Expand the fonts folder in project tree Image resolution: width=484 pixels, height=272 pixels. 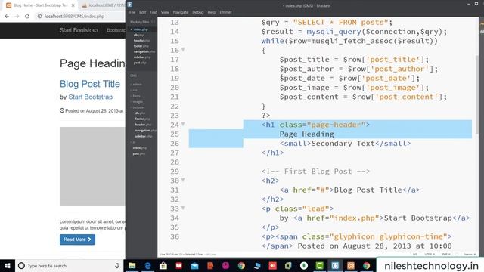tap(136, 96)
